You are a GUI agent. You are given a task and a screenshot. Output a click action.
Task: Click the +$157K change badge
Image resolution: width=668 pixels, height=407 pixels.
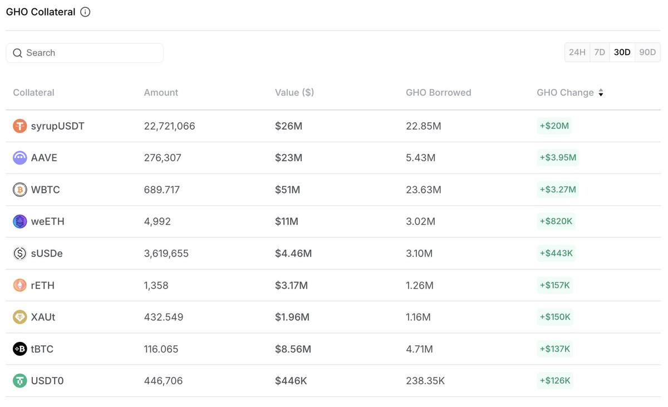point(555,285)
